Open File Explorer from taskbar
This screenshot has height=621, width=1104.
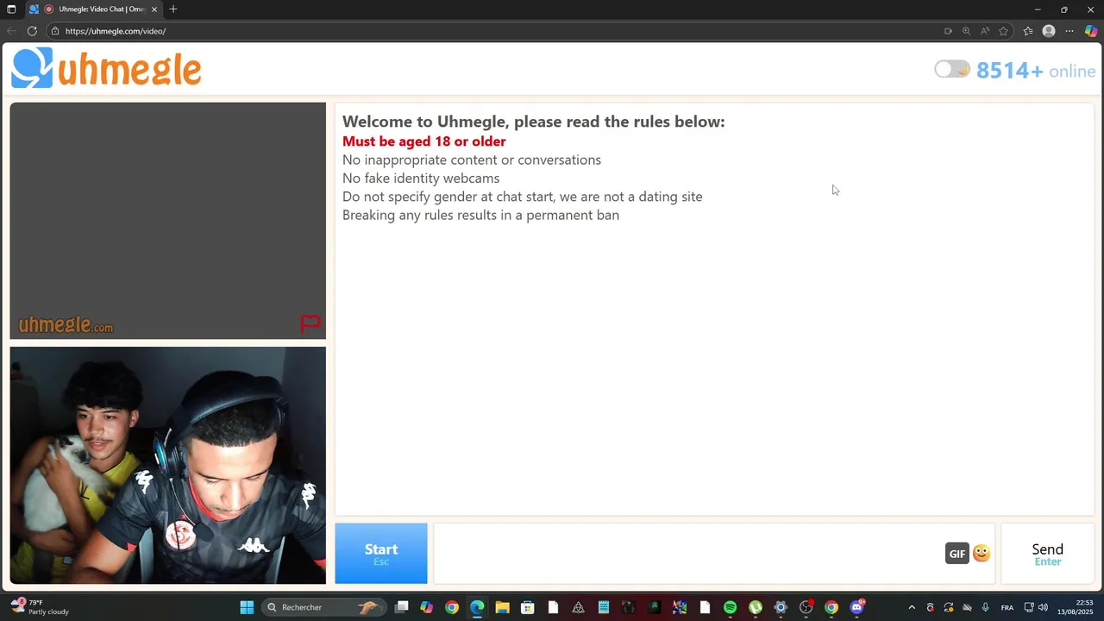click(x=502, y=607)
